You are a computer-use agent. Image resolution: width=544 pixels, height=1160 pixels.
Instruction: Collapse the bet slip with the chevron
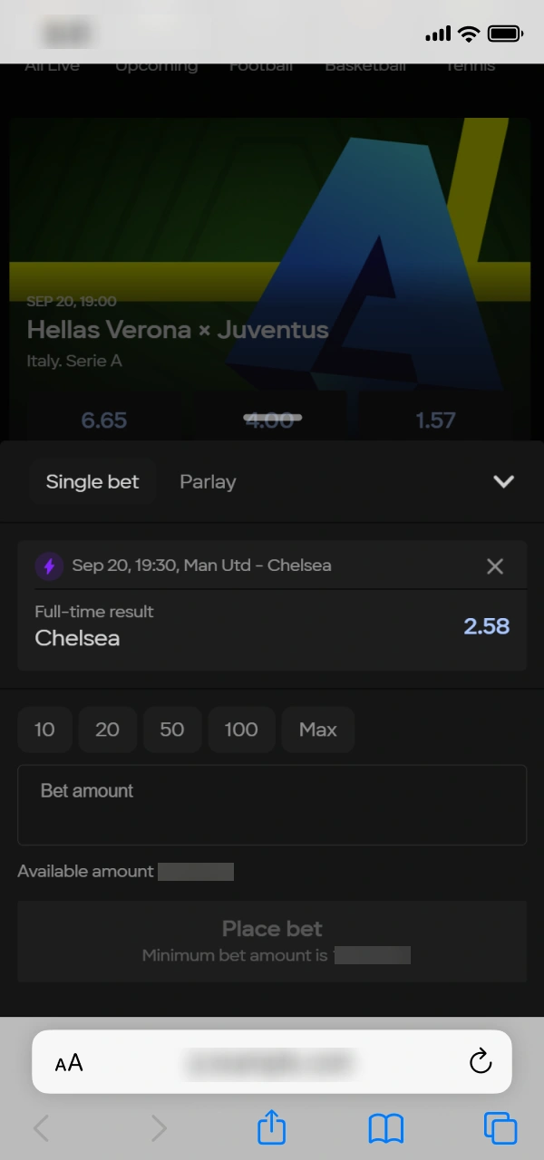click(504, 481)
